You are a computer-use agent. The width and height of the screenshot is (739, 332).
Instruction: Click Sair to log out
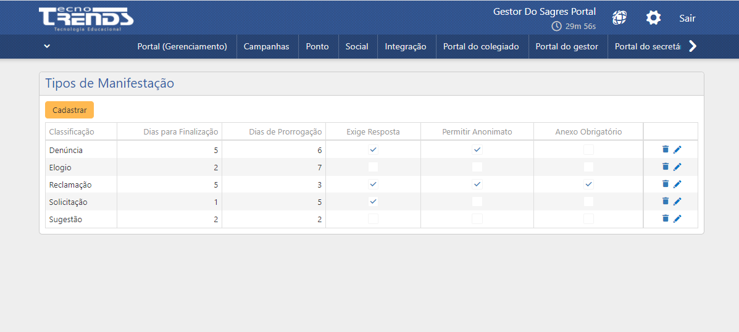pyautogui.click(x=687, y=18)
